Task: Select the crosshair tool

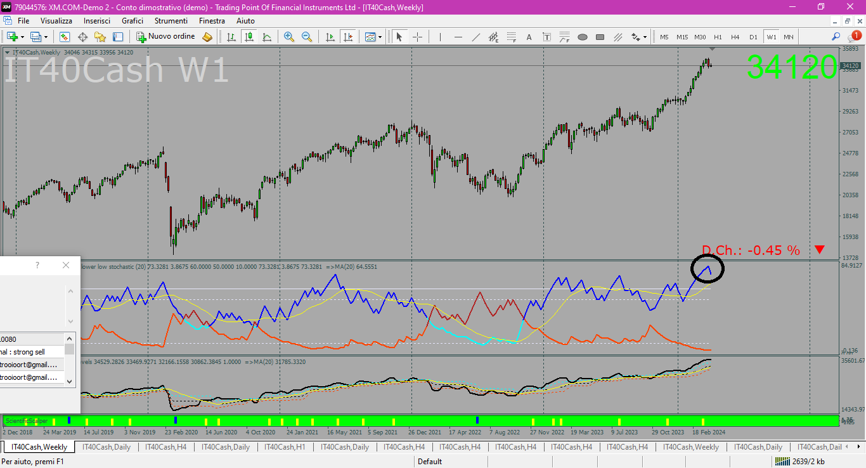Action: [417, 37]
